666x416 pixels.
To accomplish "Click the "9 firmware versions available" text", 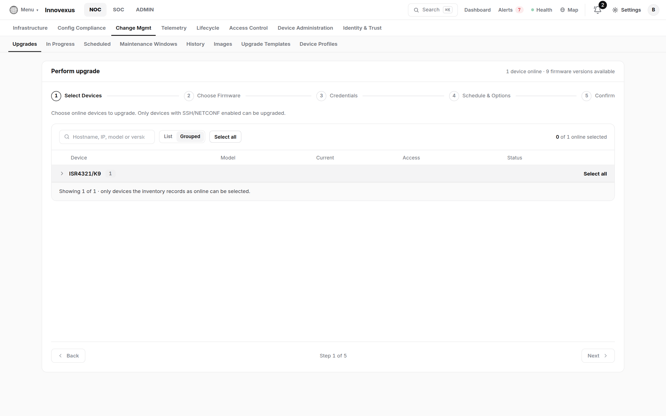I will pyautogui.click(x=580, y=72).
